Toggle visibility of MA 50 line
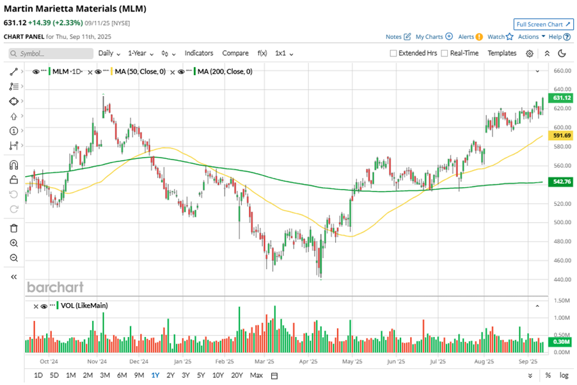The image size is (577, 385). tap(98, 72)
